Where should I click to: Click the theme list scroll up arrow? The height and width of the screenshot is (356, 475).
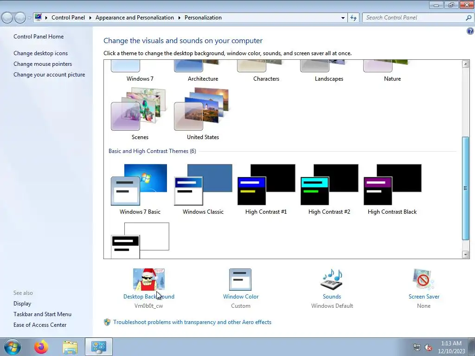coord(466,64)
